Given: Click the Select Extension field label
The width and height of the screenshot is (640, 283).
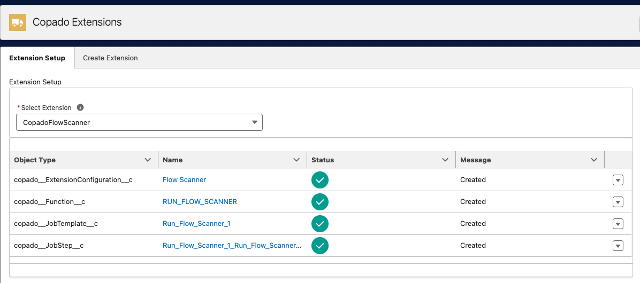Looking at the screenshot, I should [46, 107].
